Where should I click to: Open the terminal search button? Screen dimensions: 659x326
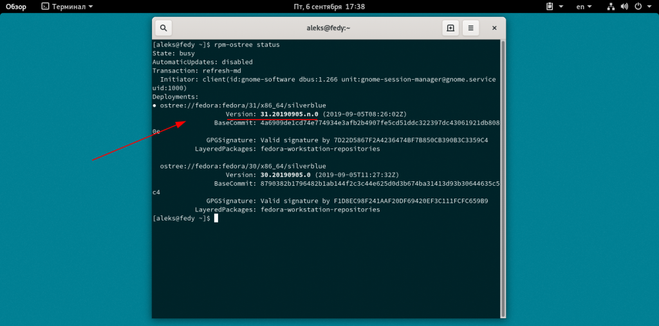tap(163, 28)
